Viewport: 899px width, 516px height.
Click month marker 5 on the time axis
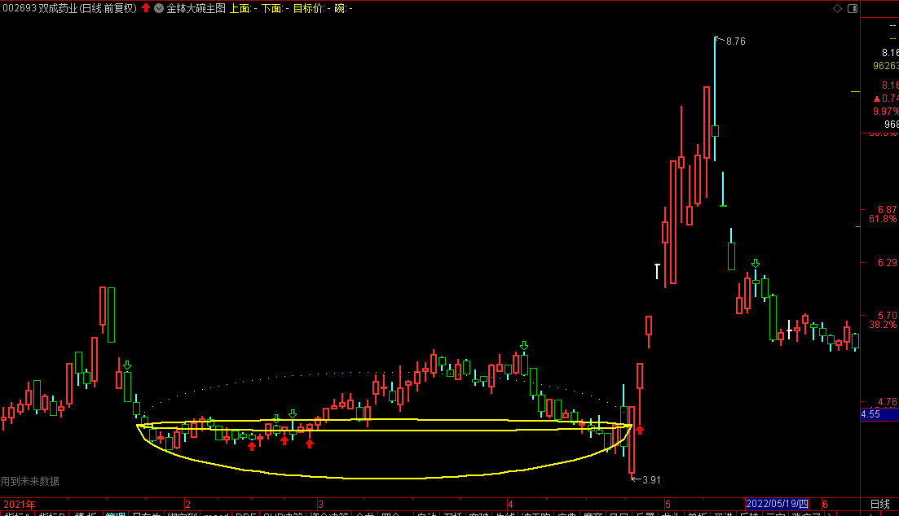click(x=668, y=505)
